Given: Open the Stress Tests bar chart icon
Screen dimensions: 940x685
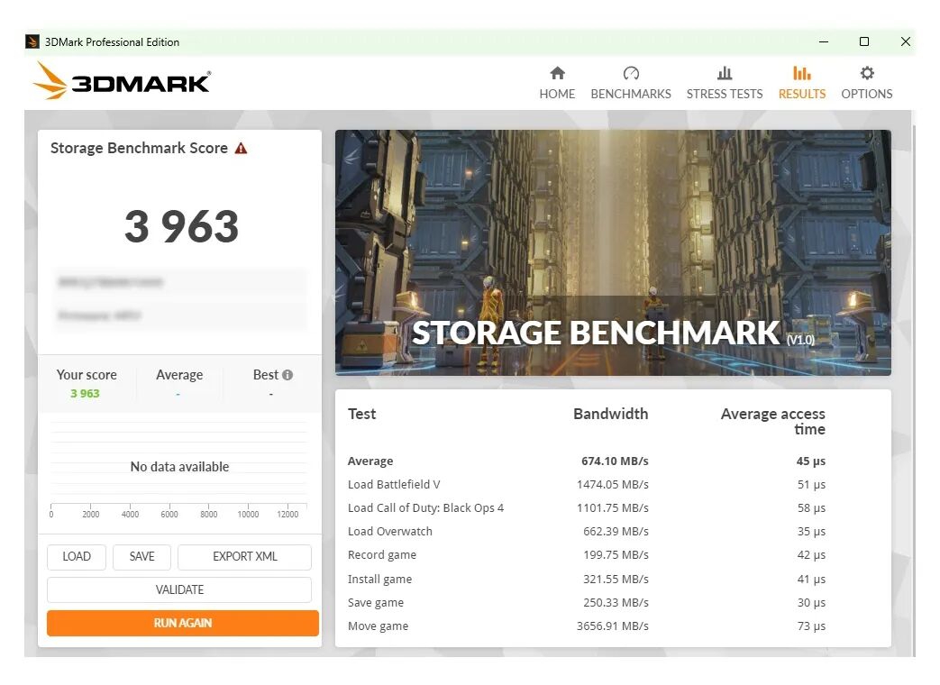Looking at the screenshot, I should (x=724, y=74).
